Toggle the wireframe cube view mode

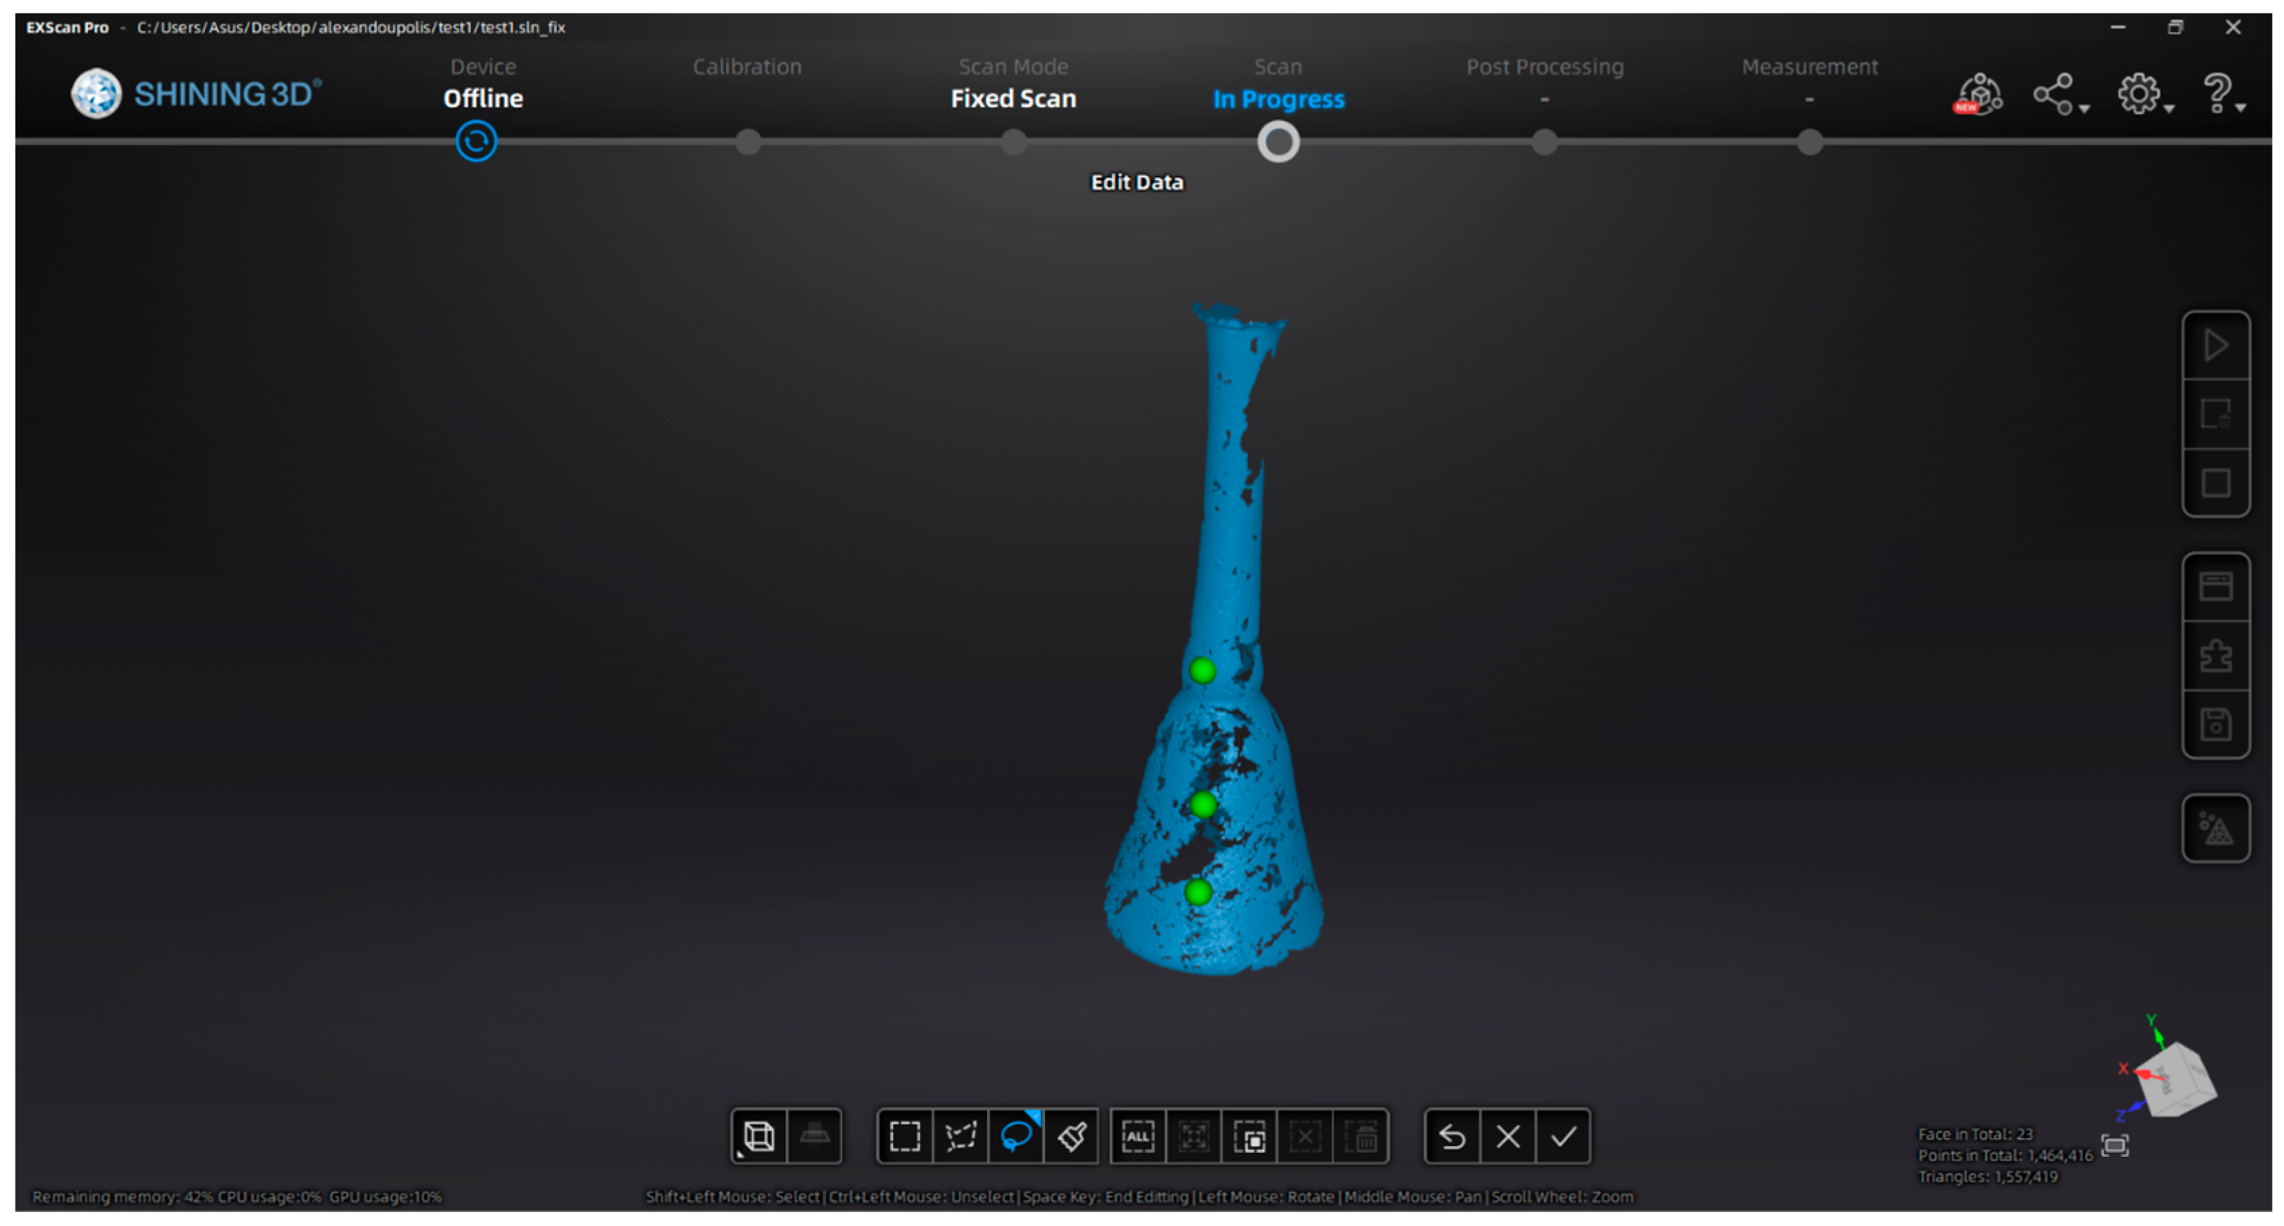[x=759, y=1135]
